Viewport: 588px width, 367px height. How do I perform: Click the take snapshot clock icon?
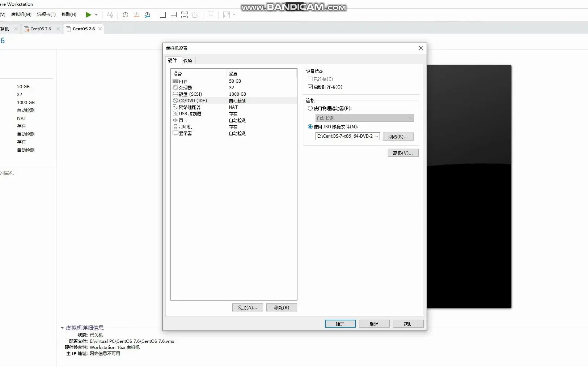125,15
